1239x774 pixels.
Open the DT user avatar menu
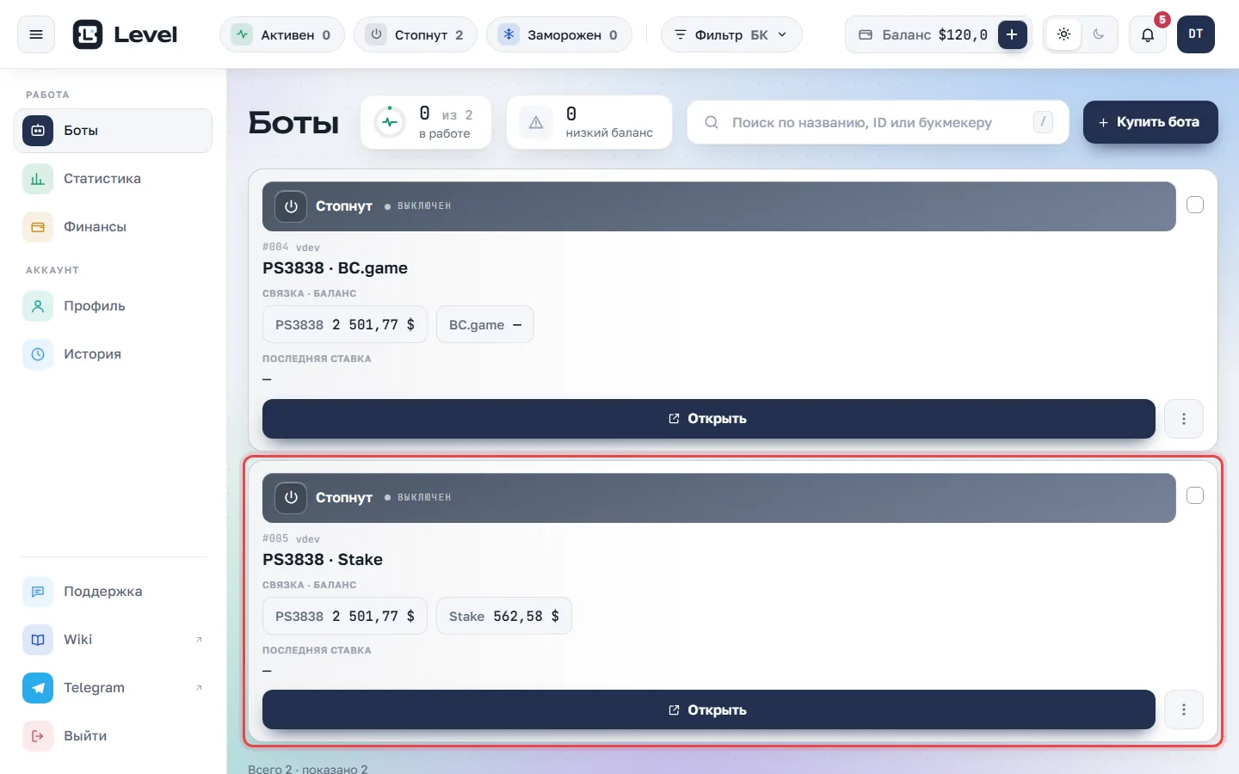click(x=1196, y=34)
